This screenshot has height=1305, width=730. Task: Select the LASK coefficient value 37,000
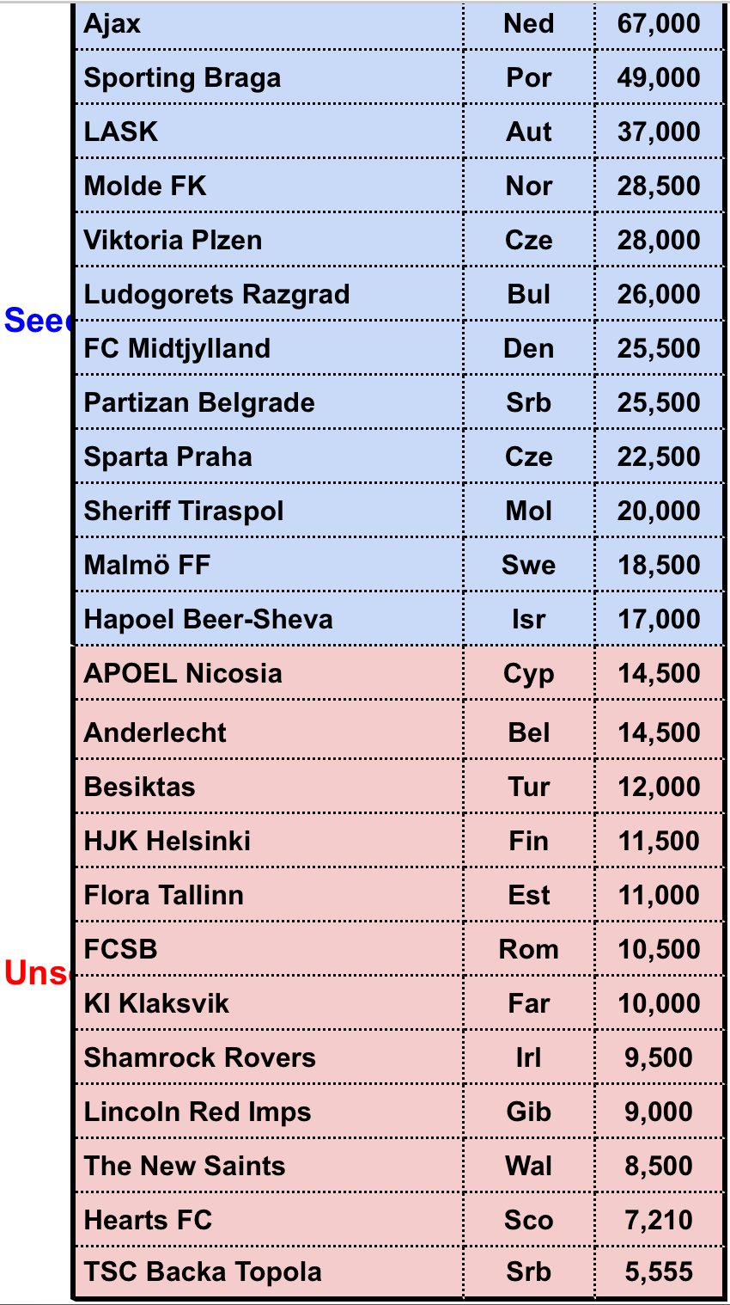[659, 132]
